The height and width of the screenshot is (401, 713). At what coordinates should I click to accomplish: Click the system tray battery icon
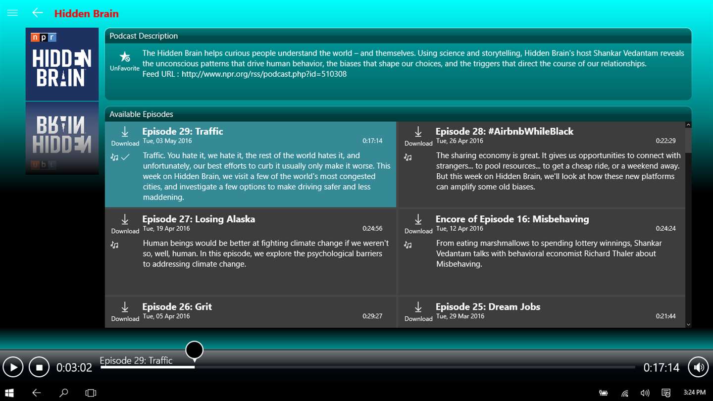click(603, 393)
